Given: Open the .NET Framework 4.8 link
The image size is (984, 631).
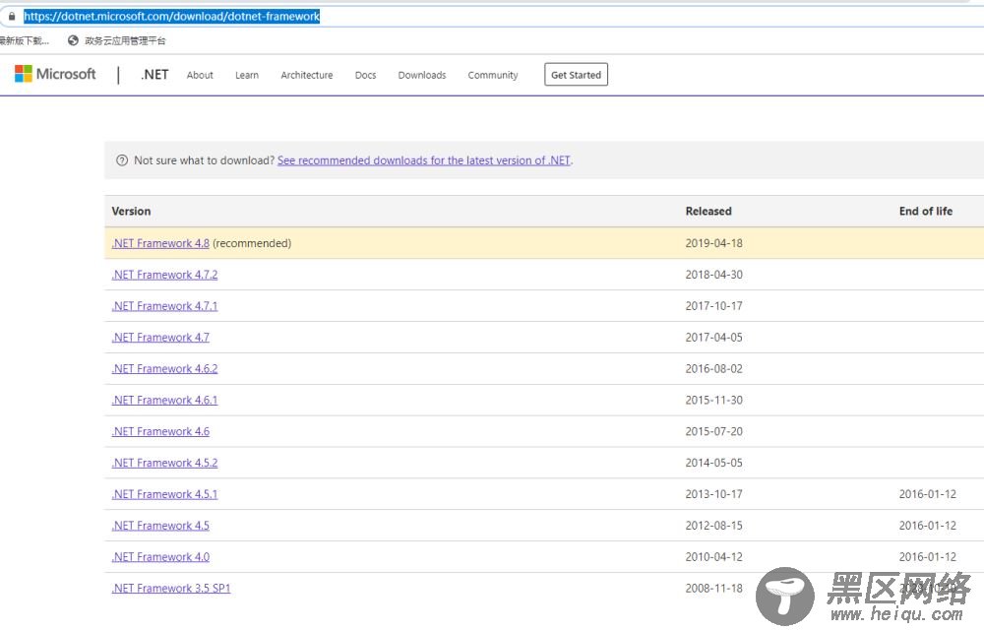Looking at the screenshot, I should pos(160,243).
